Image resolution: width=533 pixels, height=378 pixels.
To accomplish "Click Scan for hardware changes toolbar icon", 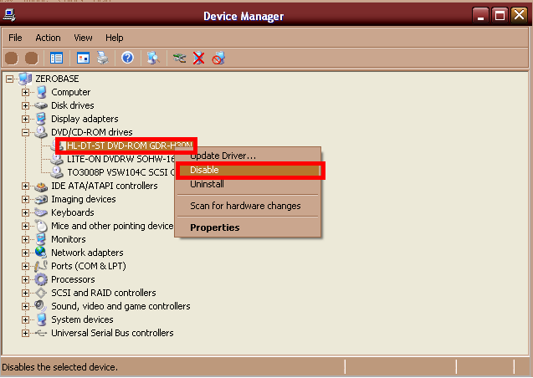I will point(153,58).
